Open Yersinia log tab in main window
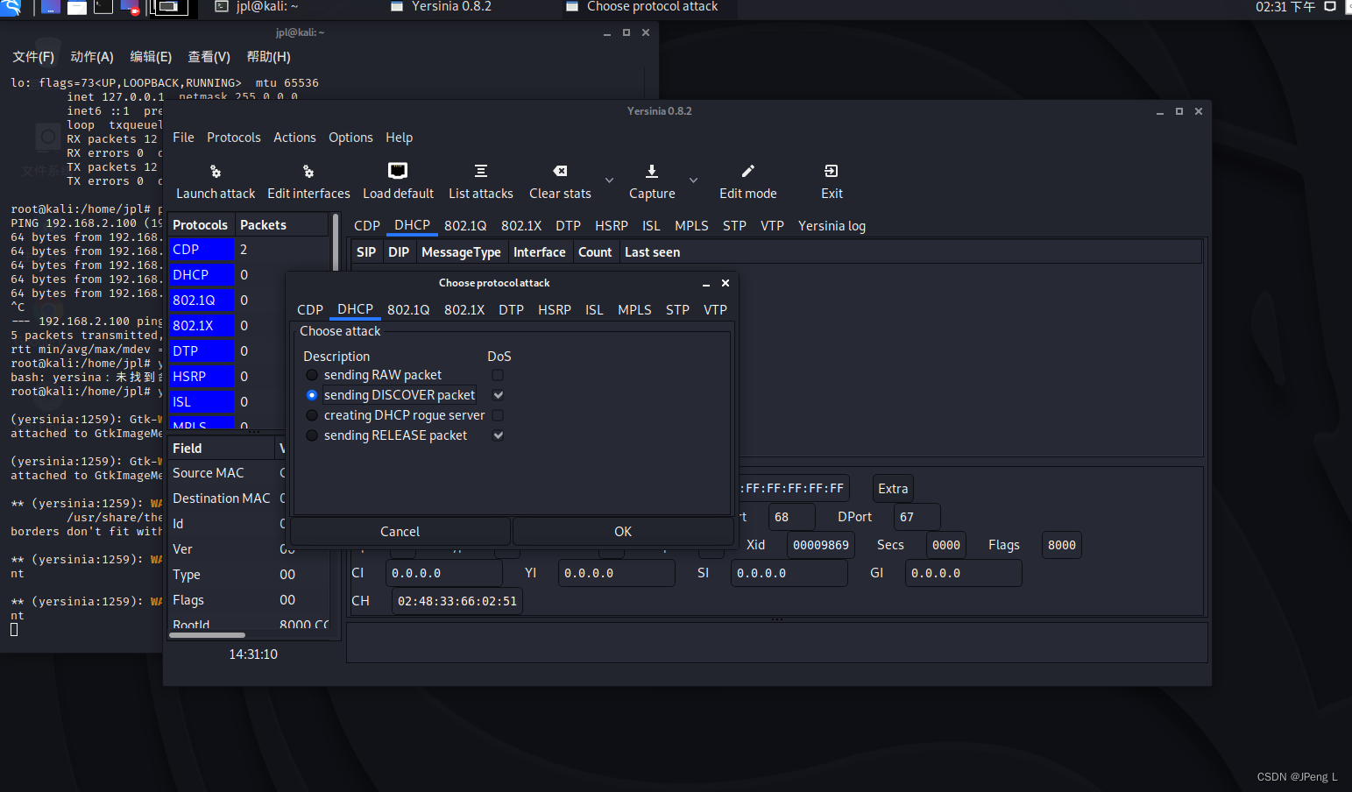1352x792 pixels. 832,226
